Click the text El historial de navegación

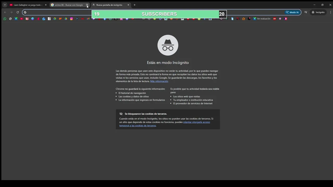coord(132,93)
